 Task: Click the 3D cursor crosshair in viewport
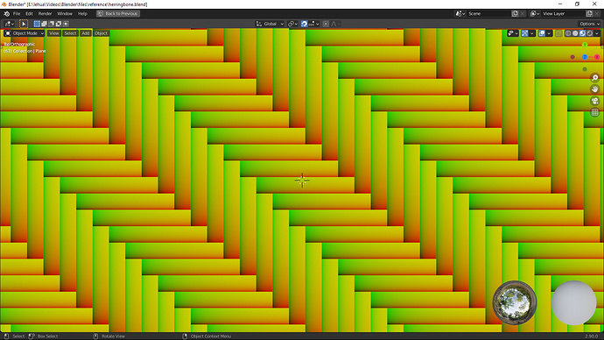click(x=302, y=180)
